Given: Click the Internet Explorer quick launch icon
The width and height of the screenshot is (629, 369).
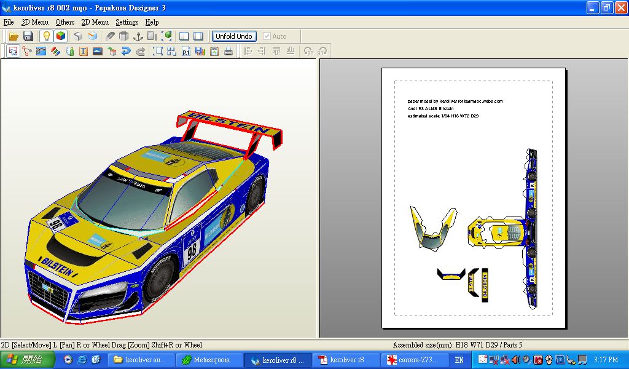Looking at the screenshot, I should tap(82, 360).
